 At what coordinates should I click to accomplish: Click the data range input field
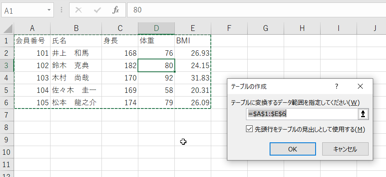pos(302,114)
